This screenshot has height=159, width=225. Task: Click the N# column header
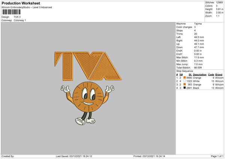(181, 75)
